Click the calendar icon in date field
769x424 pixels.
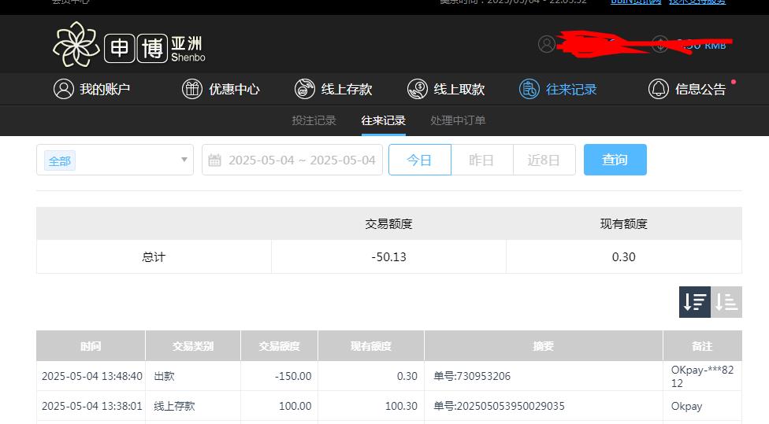(x=215, y=160)
